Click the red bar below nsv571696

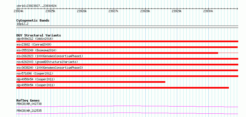[x=127, y=76]
